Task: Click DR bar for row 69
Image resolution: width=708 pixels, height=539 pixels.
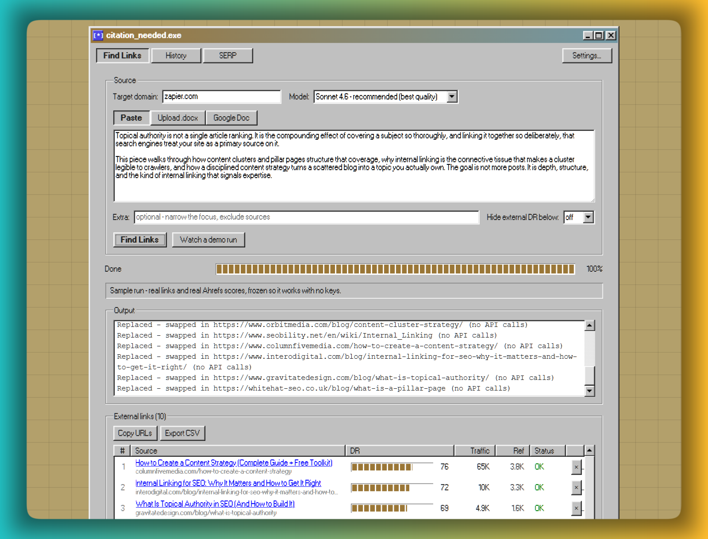Action: pyautogui.click(x=392, y=509)
